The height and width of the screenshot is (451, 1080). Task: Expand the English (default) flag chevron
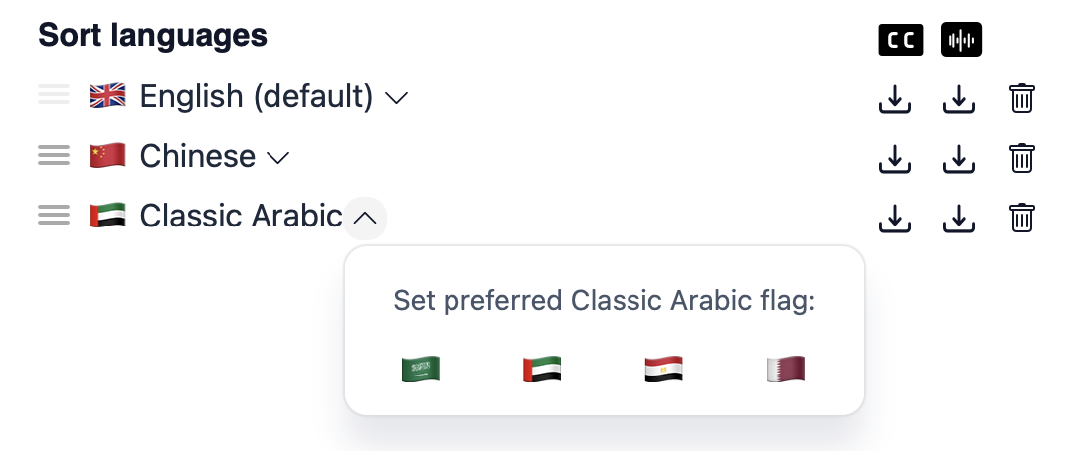click(396, 97)
